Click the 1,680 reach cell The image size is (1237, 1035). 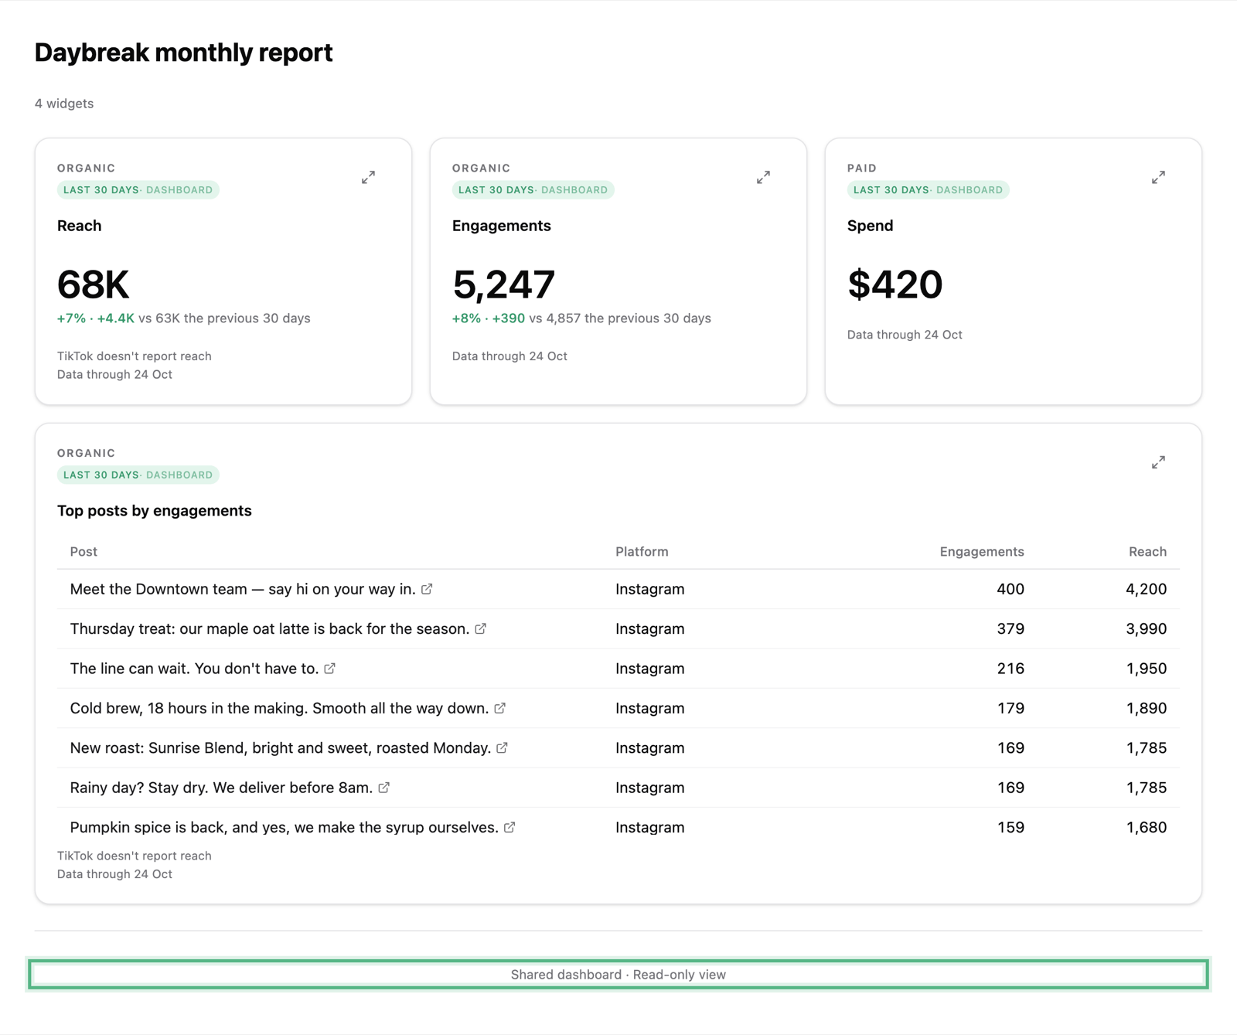pyautogui.click(x=1146, y=827)
